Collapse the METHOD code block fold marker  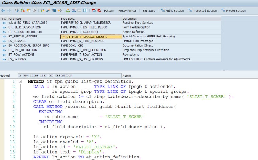(20, 82)
